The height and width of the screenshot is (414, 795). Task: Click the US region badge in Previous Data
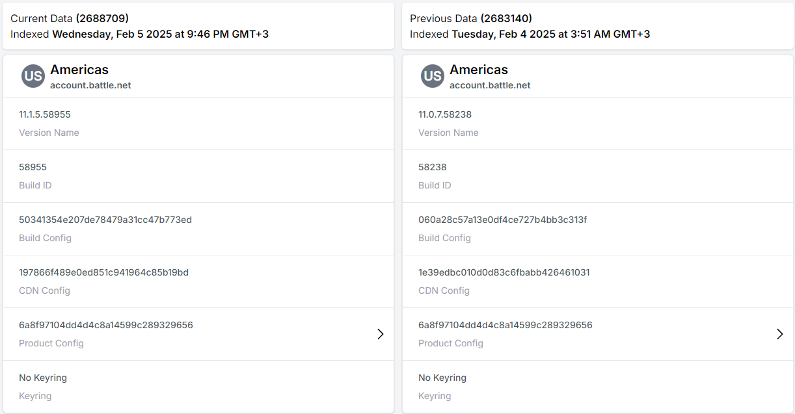pos(432,76)
